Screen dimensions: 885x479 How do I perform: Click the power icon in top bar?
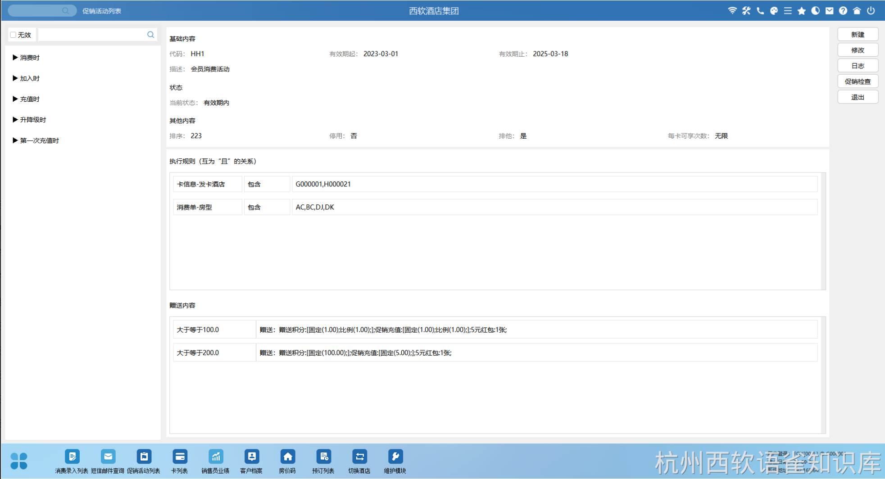[x=871, y=11]
